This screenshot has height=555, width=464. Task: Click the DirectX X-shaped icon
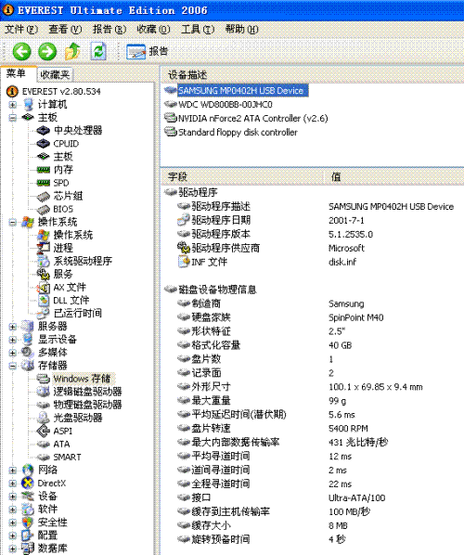(x=28, y=484)
